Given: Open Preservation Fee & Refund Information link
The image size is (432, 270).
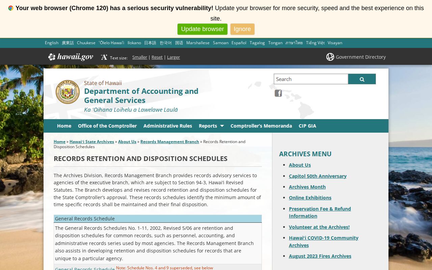Looking at the screenshot, I should (x=320, y=212).
